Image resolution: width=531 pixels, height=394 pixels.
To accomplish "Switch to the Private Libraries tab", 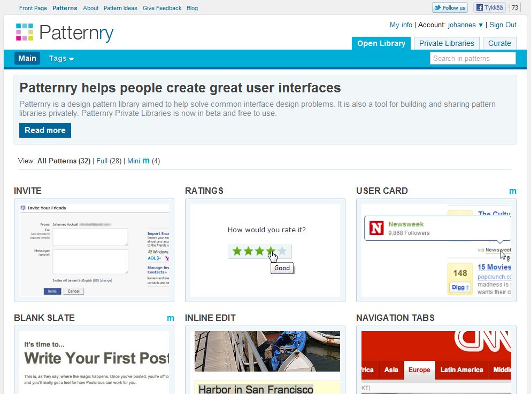I will 446,43.
